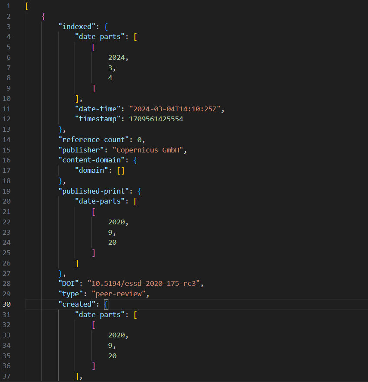Select line via gutter number 11

pos(7,109)
